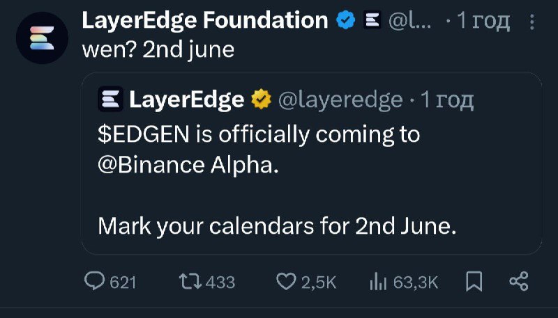
Task: Click the repost arrows icon
Action: pos(189,281)
